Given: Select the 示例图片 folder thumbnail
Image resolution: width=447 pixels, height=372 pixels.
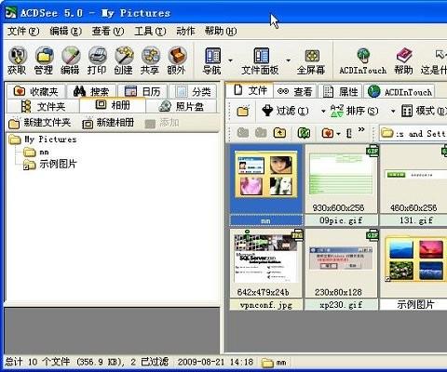Looking at the screenshot, I should pyautogui.click(x=414, y=263).
